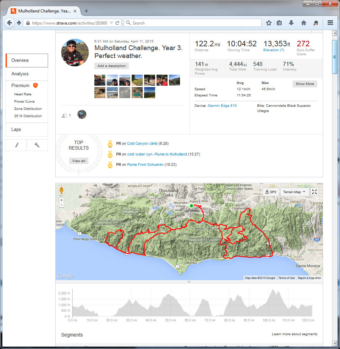Open Firefox downloads arrow icon
This screenshot has height=349, width=340.
tap(291, 23)
